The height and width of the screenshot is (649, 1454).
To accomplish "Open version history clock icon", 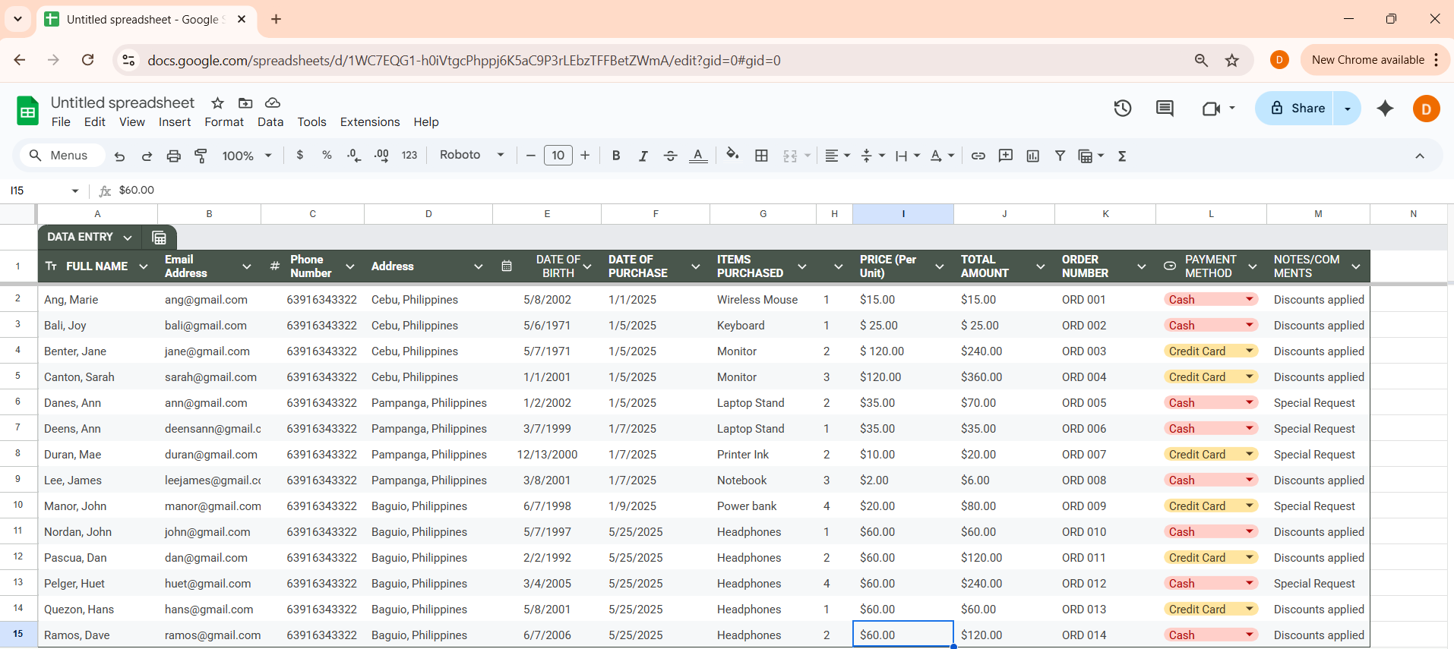I will pos(1122,109).
